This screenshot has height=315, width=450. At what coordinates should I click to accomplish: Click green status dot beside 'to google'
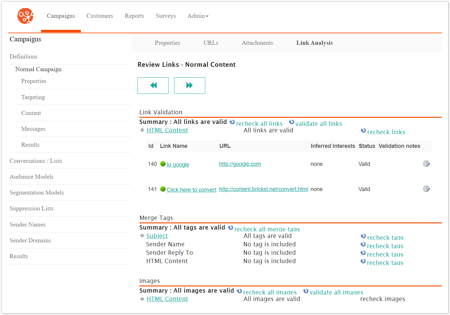click(x=163, y=164)
